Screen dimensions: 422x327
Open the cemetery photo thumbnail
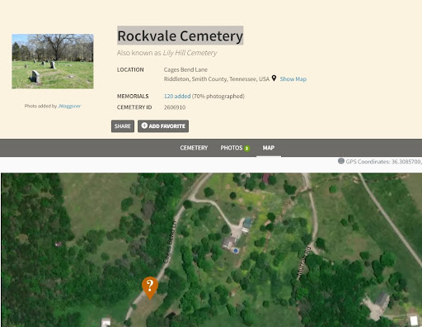53,61
